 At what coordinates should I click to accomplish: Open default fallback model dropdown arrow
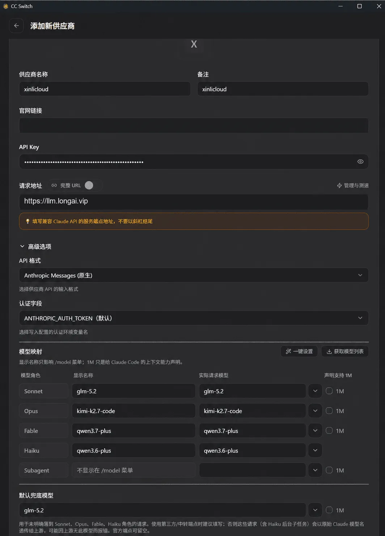coord(315,510)
